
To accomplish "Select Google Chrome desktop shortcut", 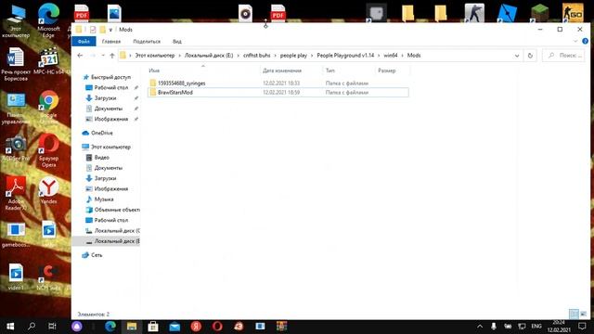I will [48, 108].
